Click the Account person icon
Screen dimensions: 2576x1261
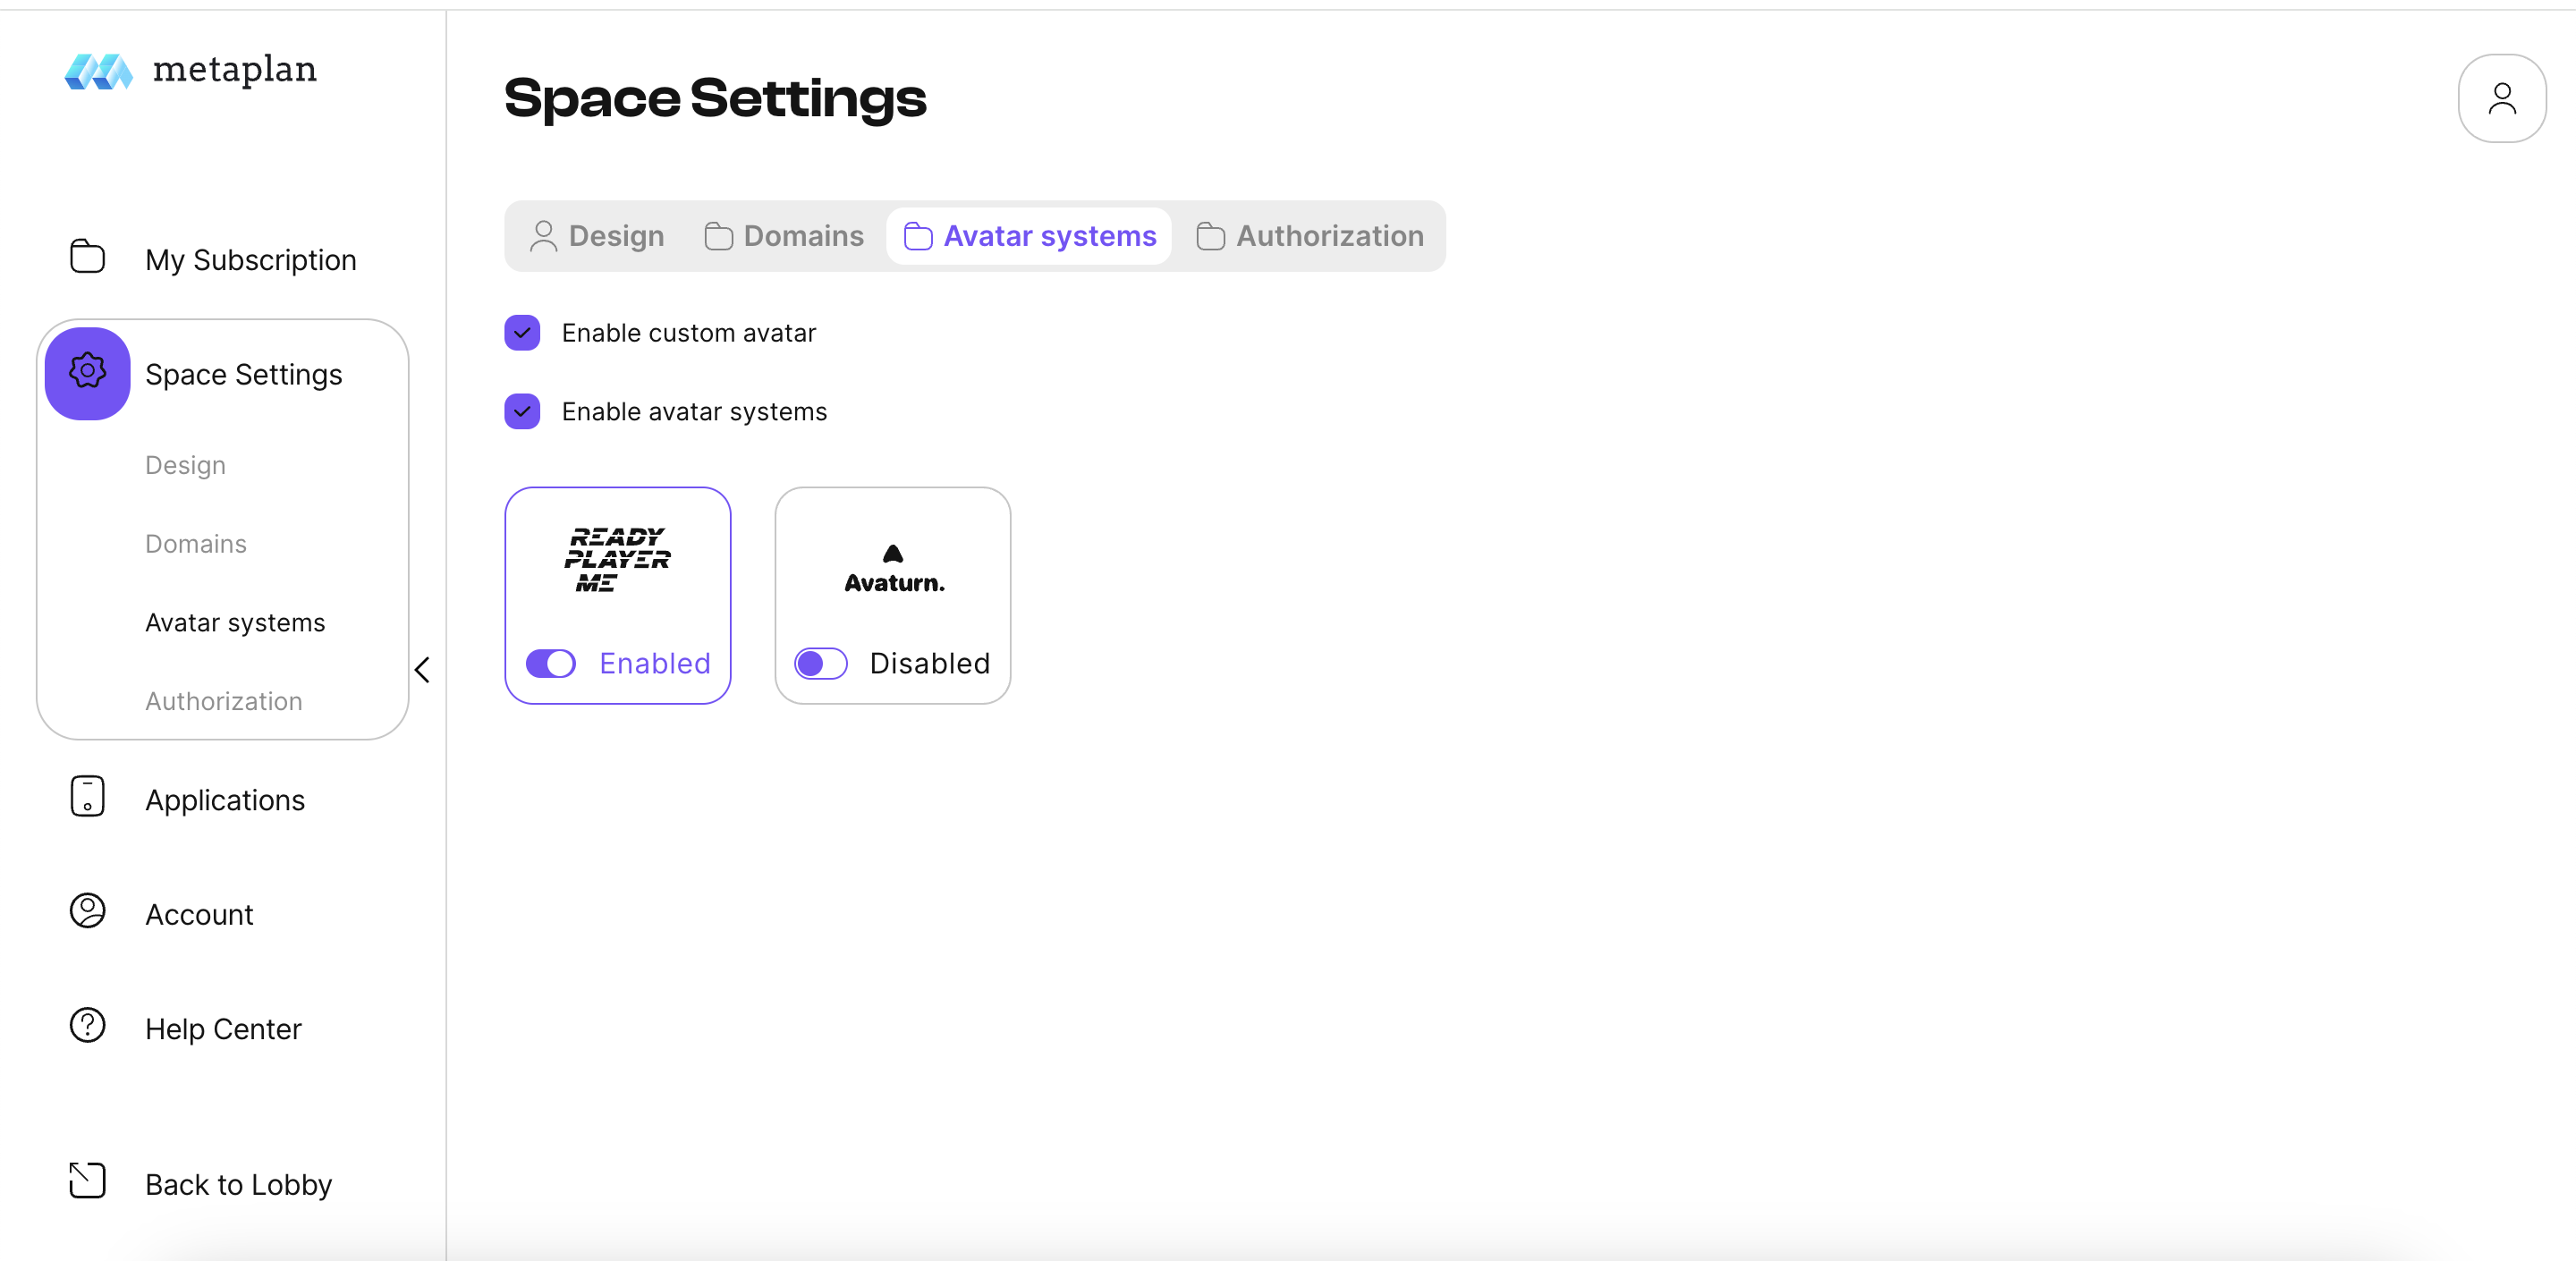pyautogui.click(x=87, y=911)
